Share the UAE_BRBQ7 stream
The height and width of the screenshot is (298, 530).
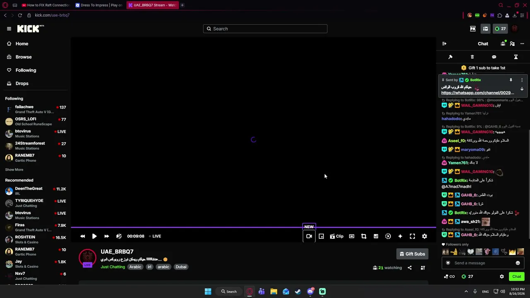coord(410,268)
